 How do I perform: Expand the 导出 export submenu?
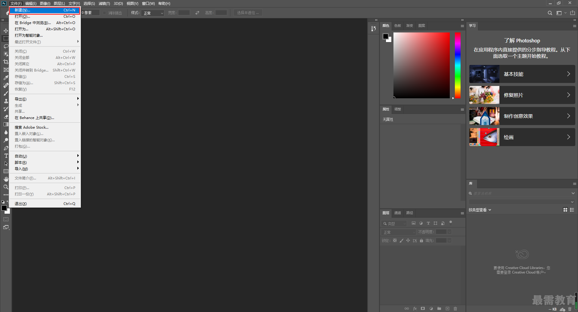pyautogui.click(x=45, y=99)
